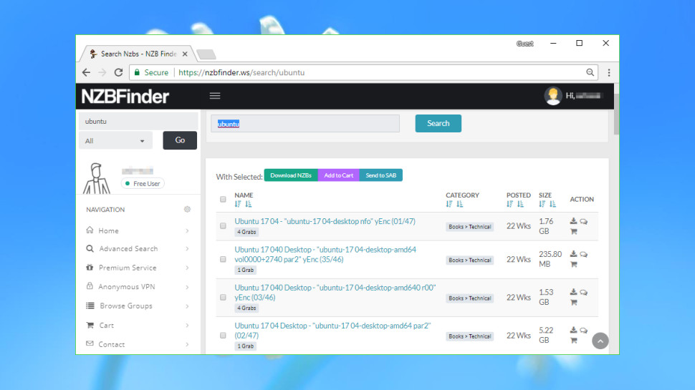Click the browser back arrow
695x390 pixels.
[87, 72]
